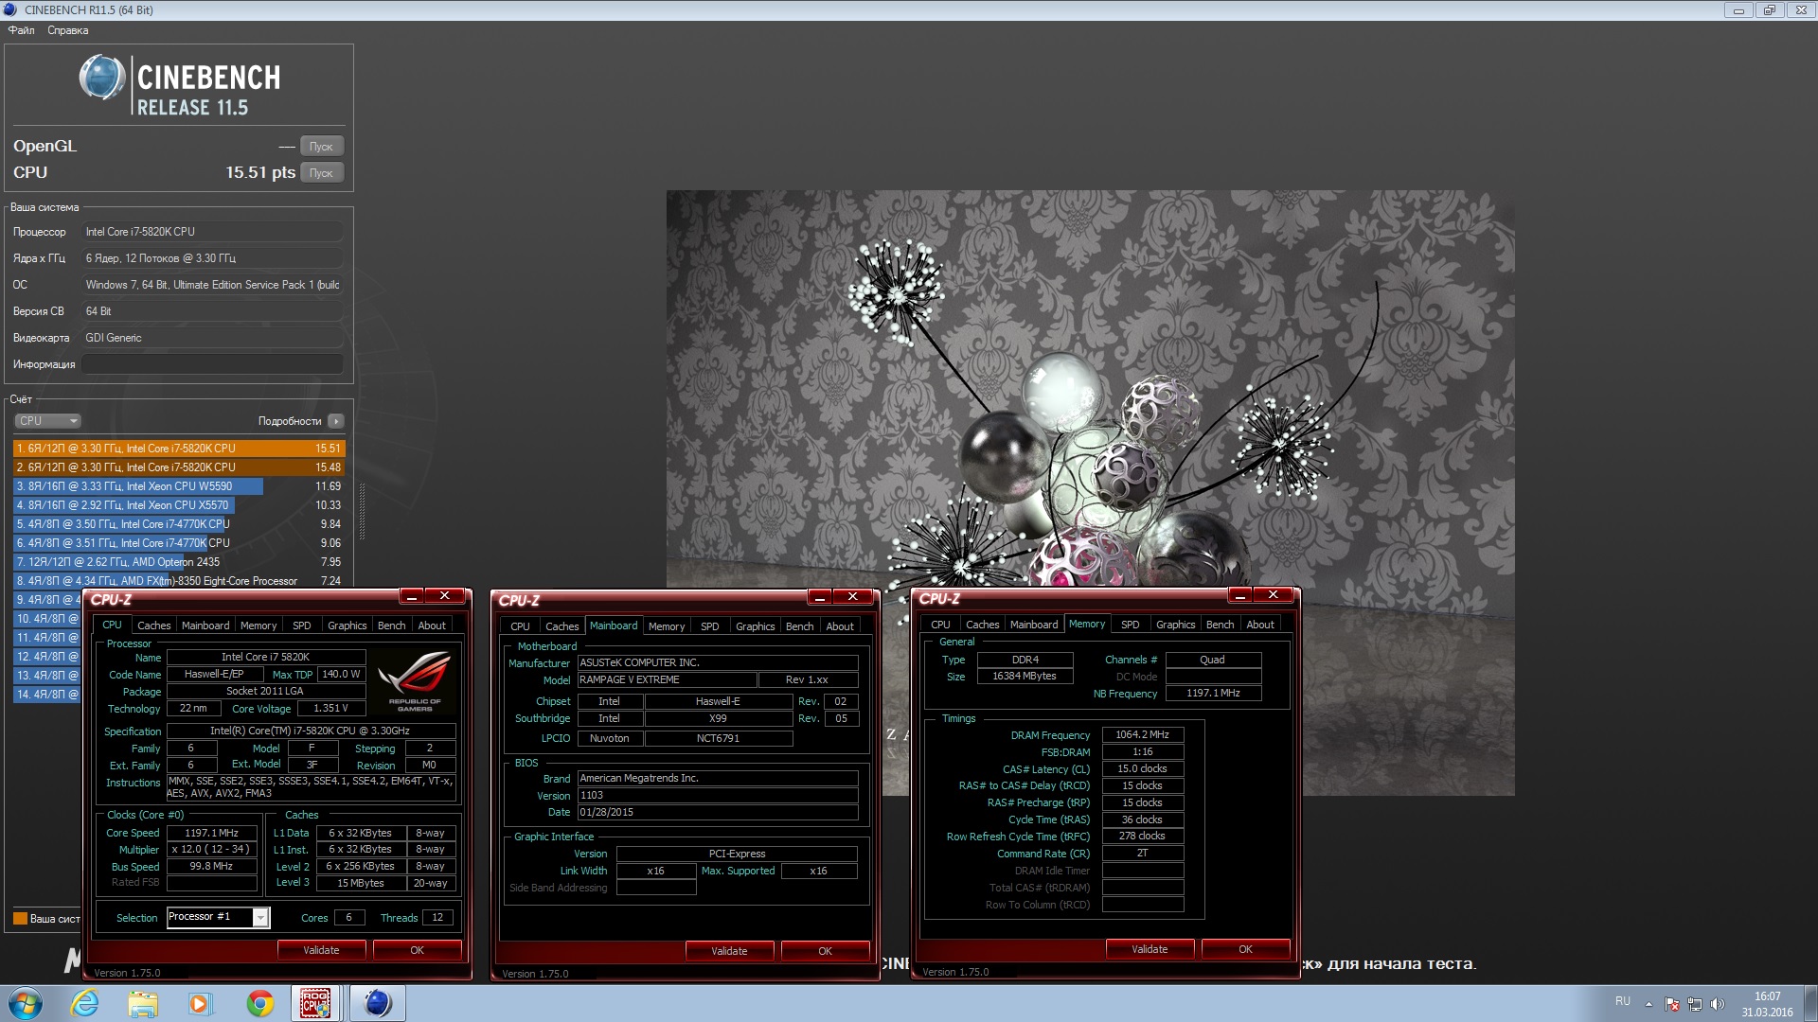This screenshot has width=1818, height=1022.
Task: Click the Ваша система orange legend swatch
Action: [20, 919]
